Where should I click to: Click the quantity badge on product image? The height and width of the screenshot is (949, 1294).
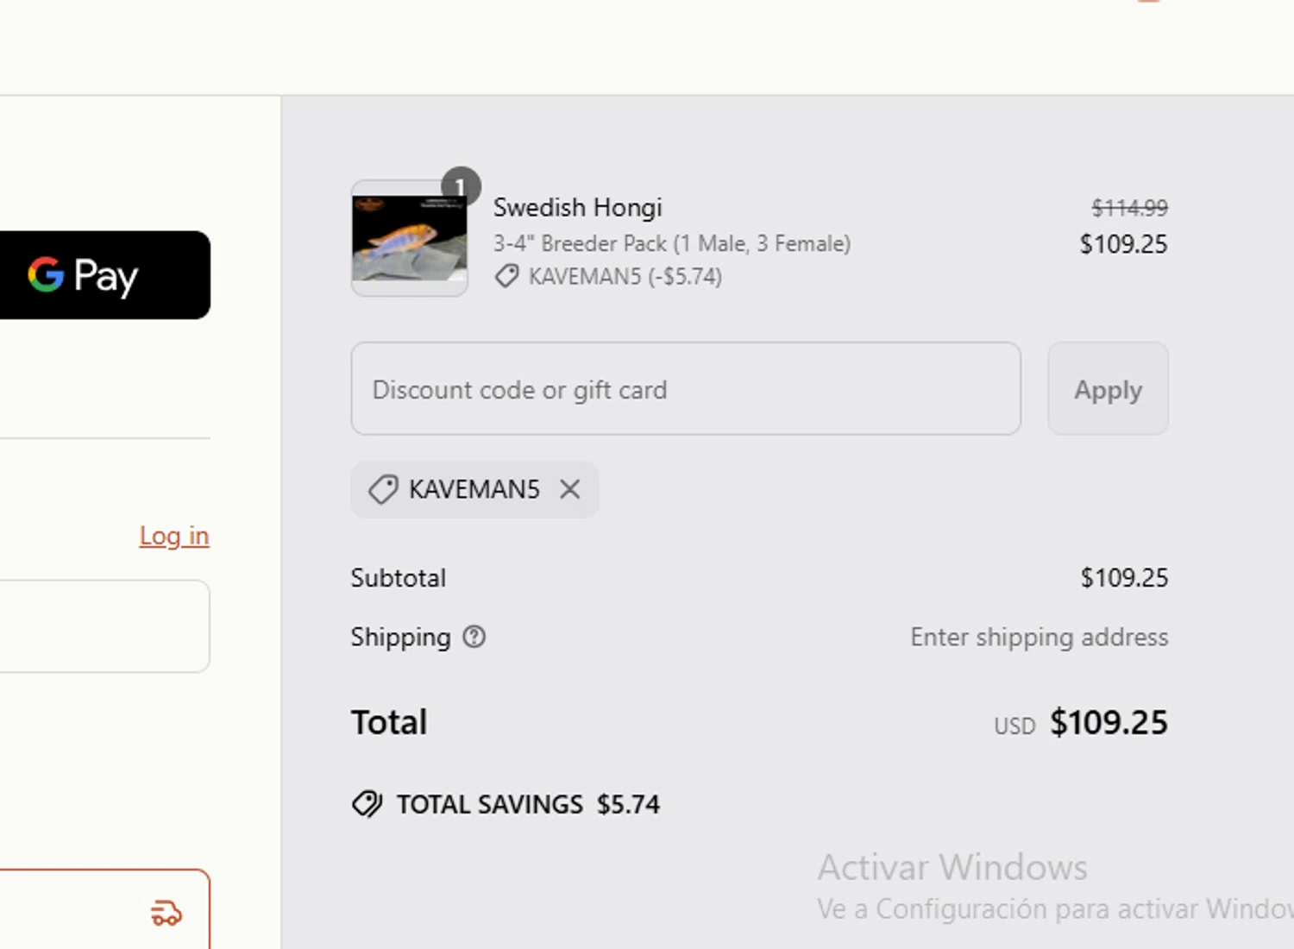(x=461, y=185)
